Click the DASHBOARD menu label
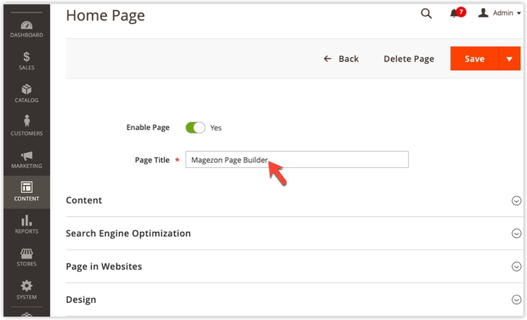The width and height of the screenshot is (527, 320). (x=26, y=35)
